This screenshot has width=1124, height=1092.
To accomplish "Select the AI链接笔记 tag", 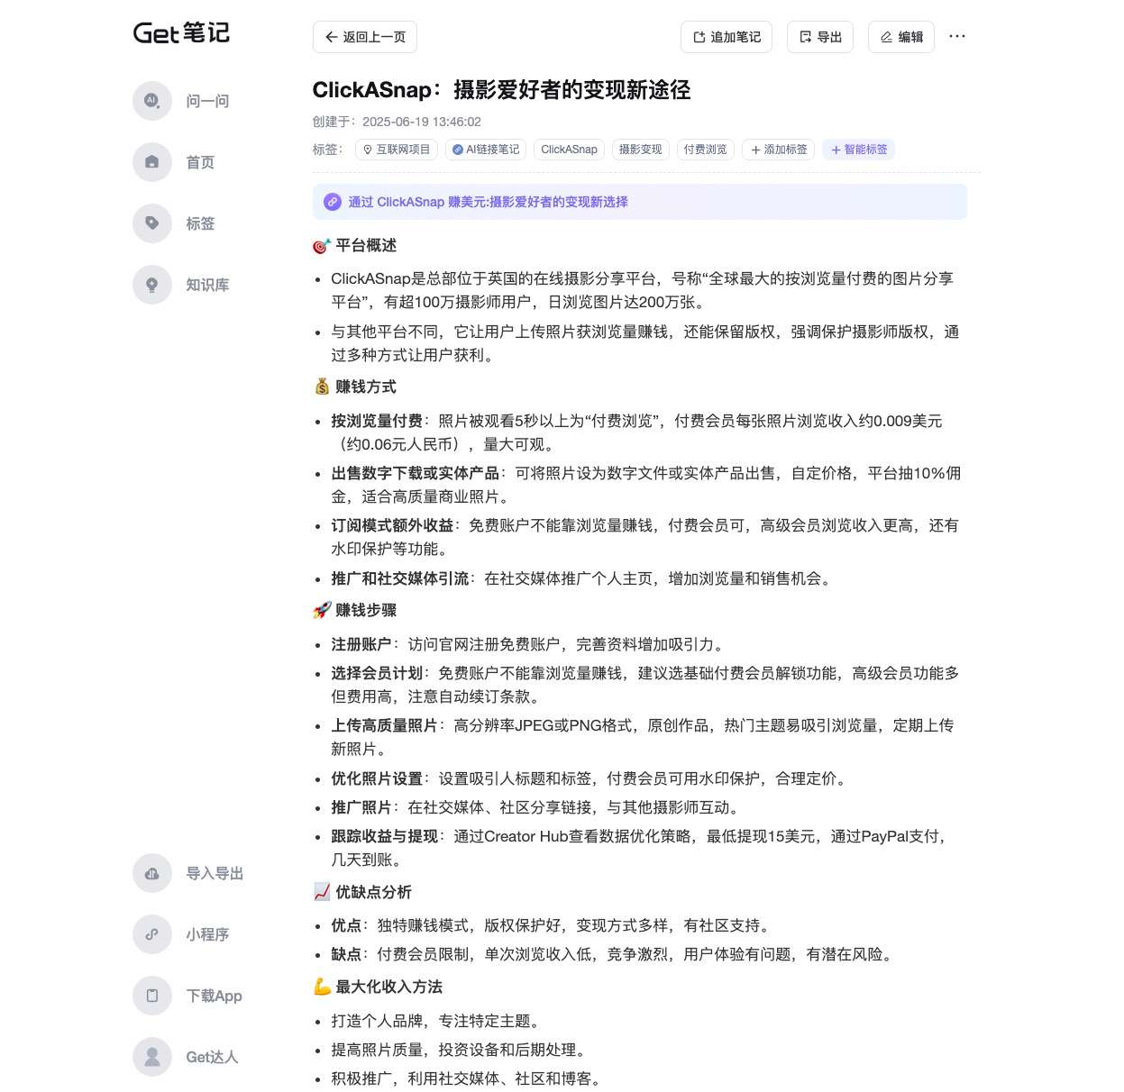I will point(486,150).
